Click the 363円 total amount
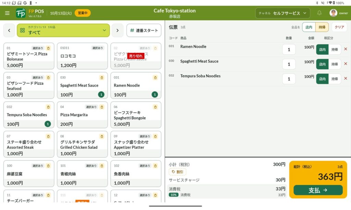The image size is (351, 210). click(330, 177)
